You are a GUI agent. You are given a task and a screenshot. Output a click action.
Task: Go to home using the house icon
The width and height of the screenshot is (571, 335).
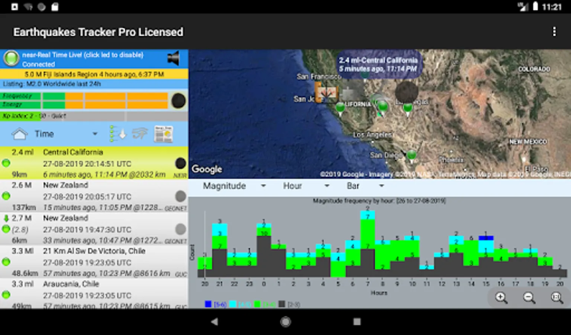(x=20, y=134)
